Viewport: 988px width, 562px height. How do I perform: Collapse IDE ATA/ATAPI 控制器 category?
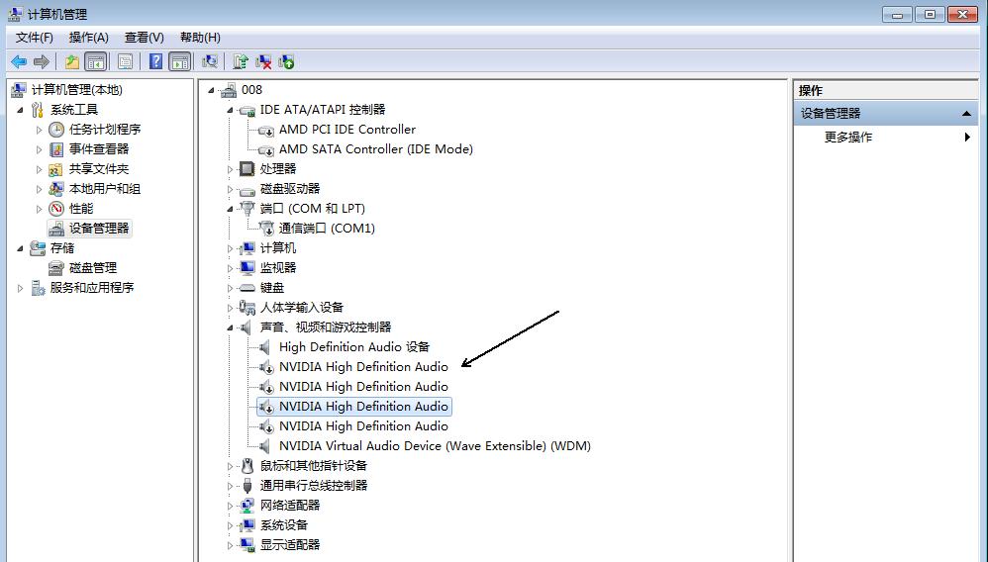230,110
